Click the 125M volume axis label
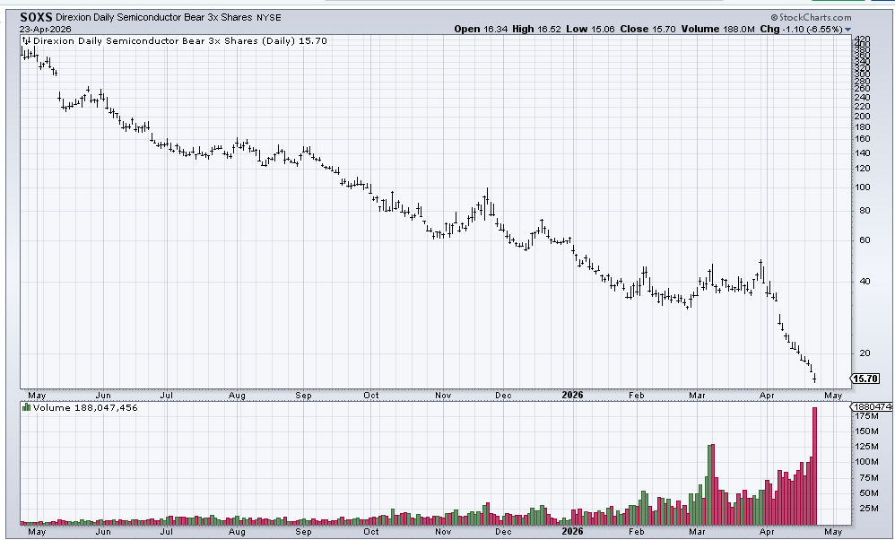Viewport: 895px width, 540px height. coord(866,447)
